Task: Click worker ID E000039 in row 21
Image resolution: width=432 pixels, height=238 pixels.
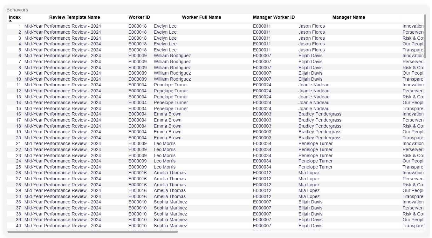Action: click(x=137, y=143)
